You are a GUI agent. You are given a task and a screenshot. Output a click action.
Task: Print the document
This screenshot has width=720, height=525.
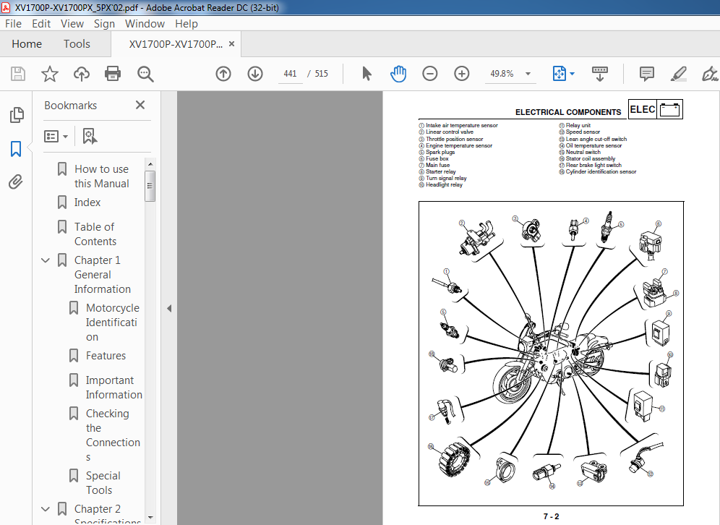point(113,74)
